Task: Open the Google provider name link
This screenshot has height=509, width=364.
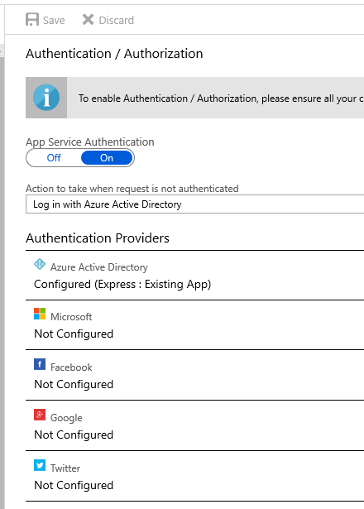Action: tap(66, 418)
